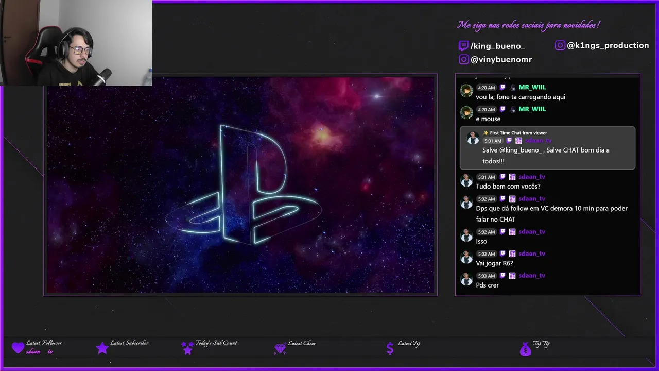Viewport: 659px width, 371px height.
Task: Click the message 'Tudo bem com vocês?'
Action: coord(508,187)
